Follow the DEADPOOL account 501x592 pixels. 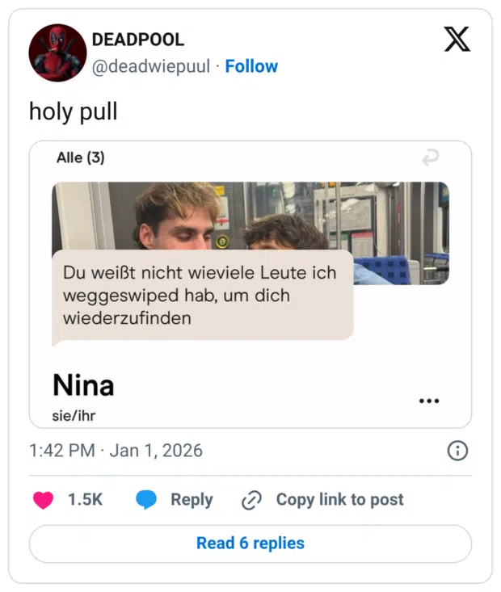pyautogui.click(x=251, y=66)
